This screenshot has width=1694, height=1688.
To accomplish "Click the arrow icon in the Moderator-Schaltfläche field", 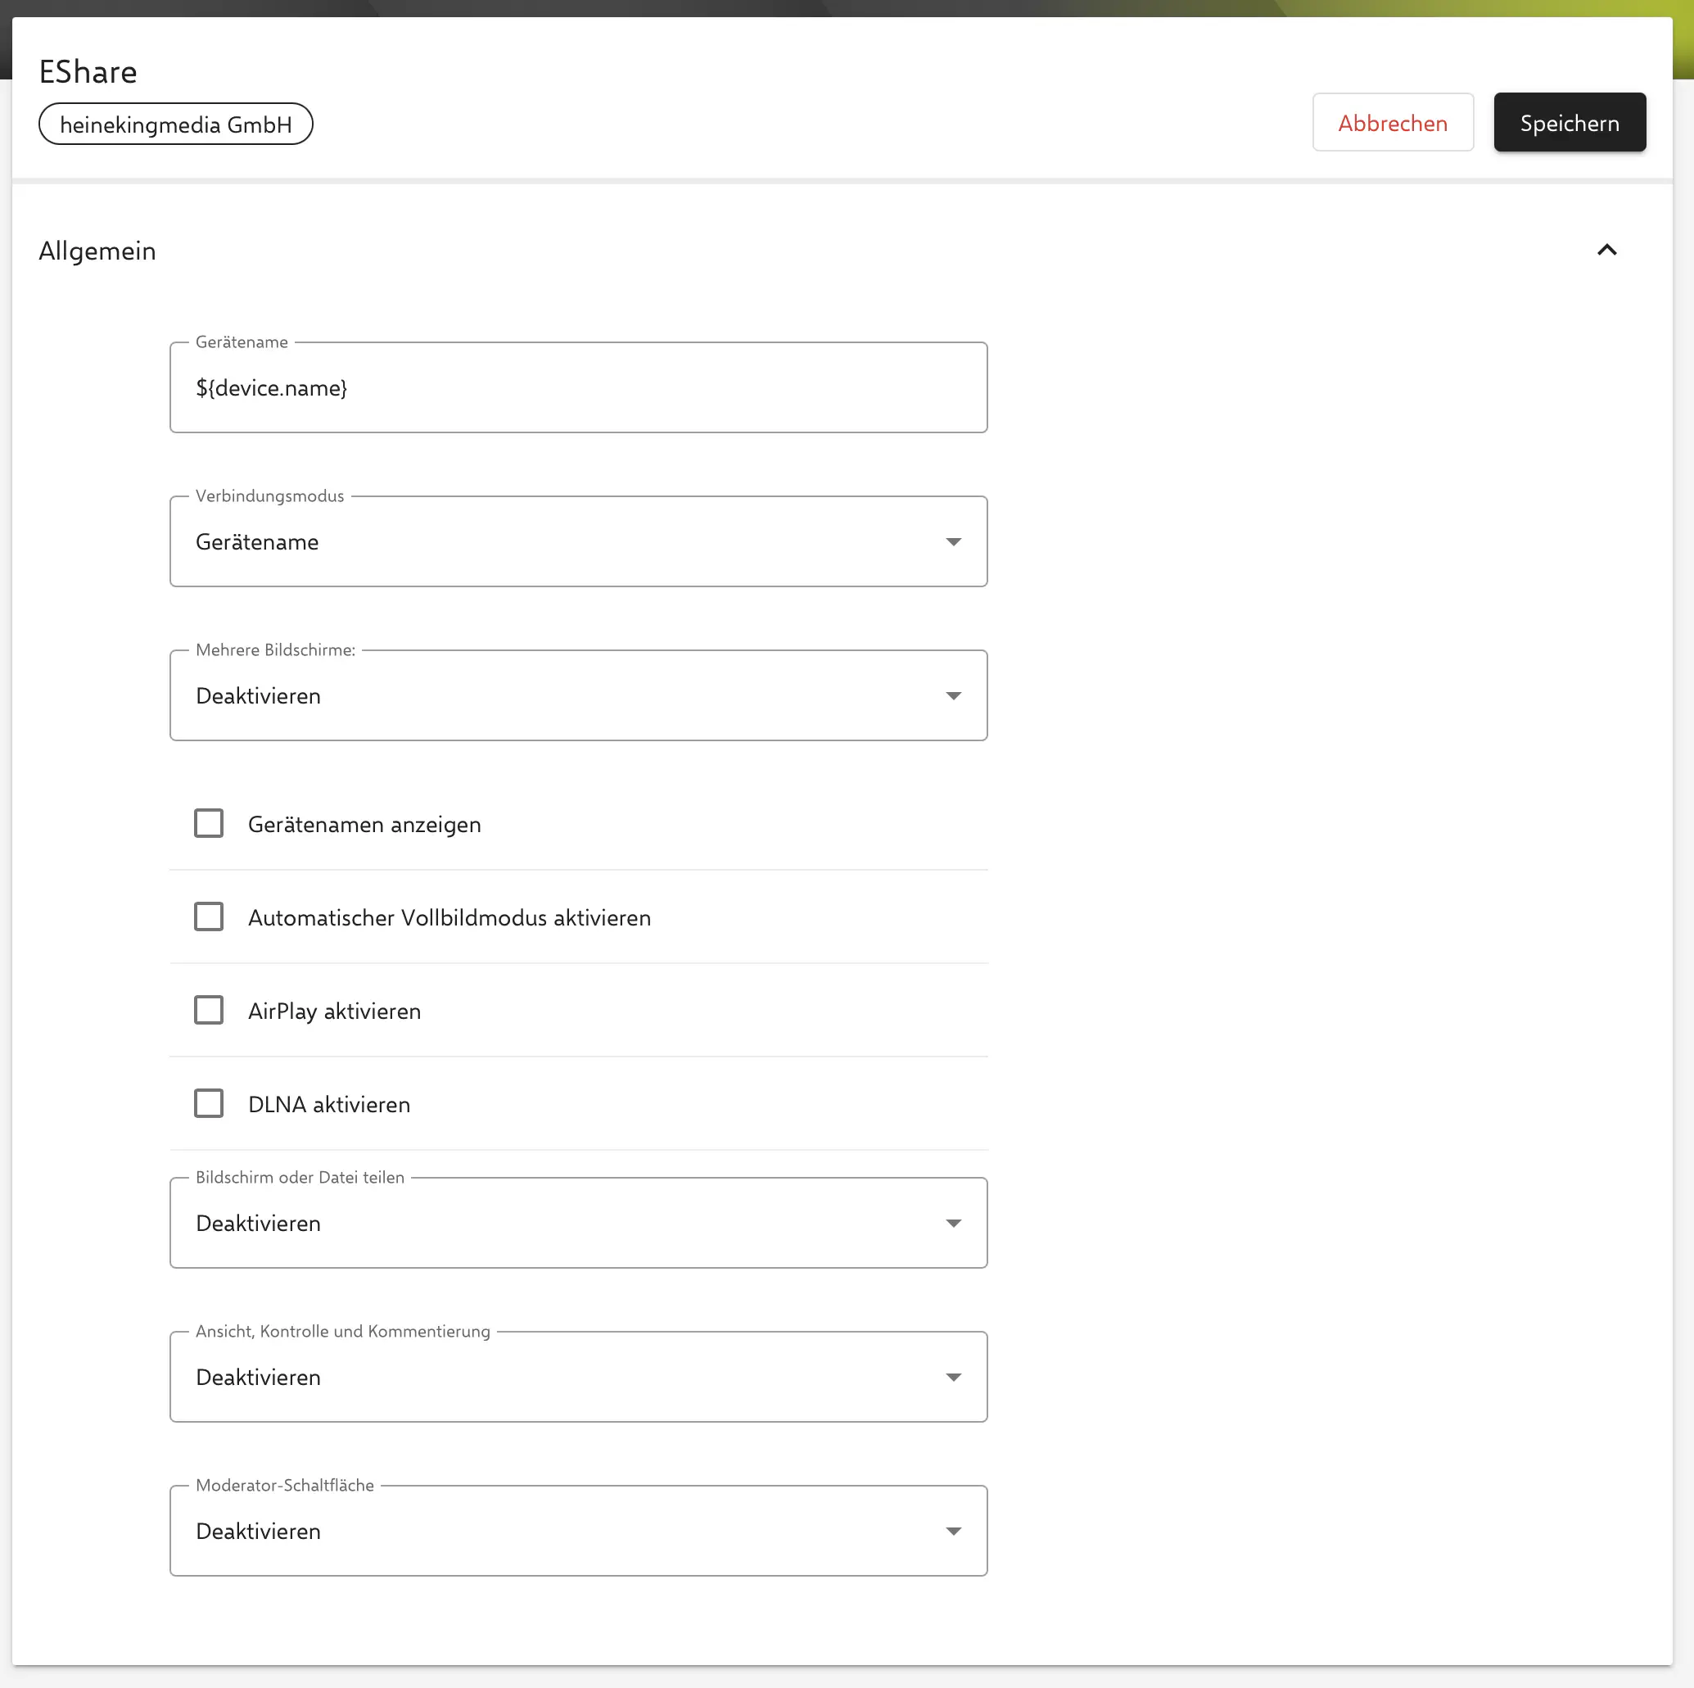I will [x=954, y=1531].
